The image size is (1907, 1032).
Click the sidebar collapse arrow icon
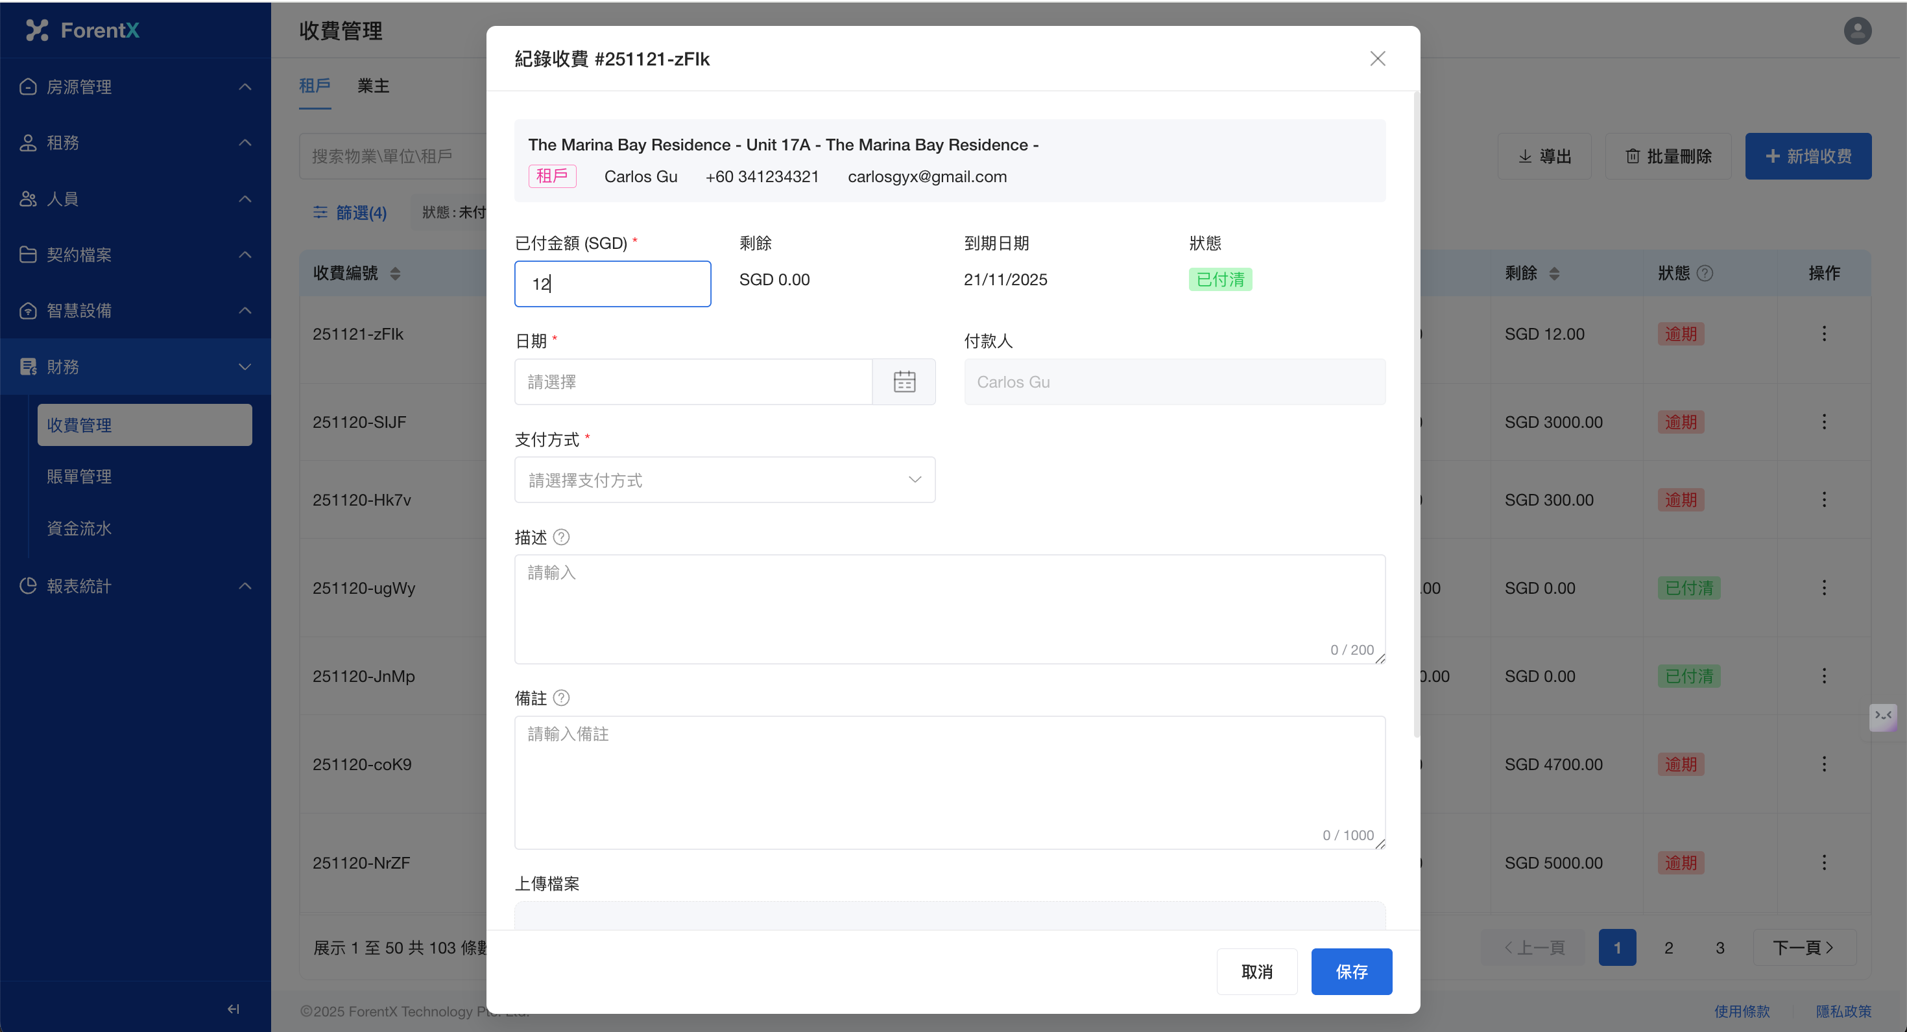[x=234, y=1008]
